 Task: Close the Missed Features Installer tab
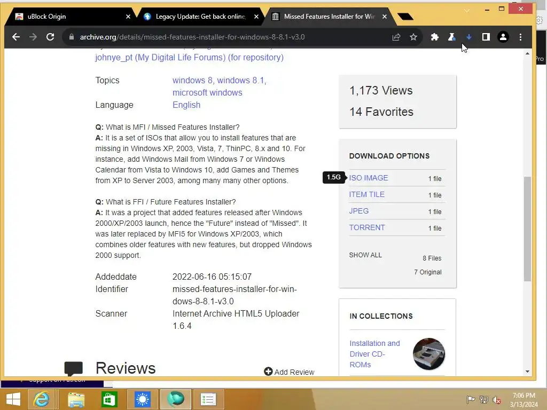(385, 17)
